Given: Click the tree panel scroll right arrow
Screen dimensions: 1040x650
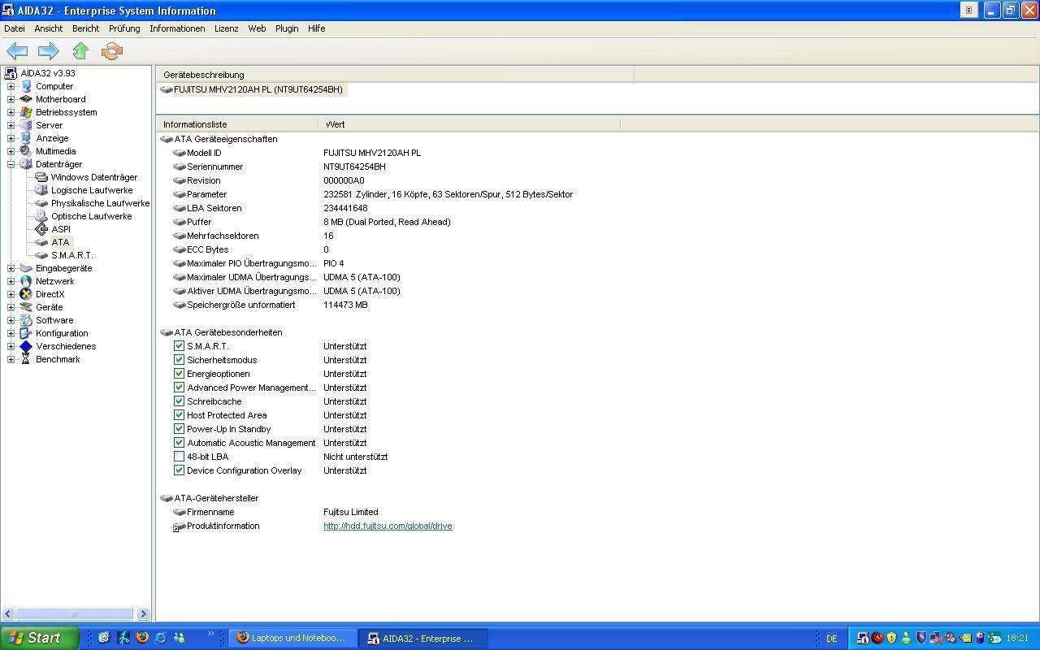Looking at the screenshot, I should coord(143,613).
